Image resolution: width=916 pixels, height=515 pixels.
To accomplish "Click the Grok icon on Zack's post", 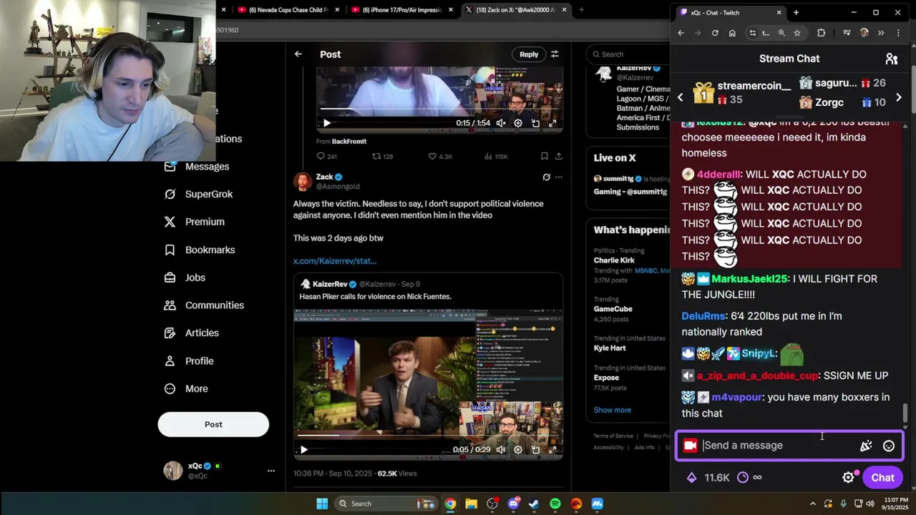I will [x=546, y=177].
